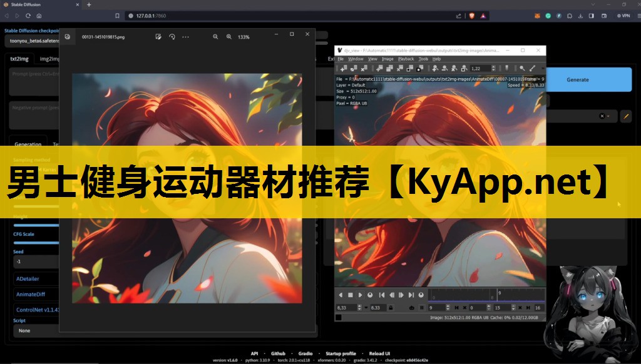Viewport: 641px width, 364px height.
Task: Expand the AnimateDiff section
Action: coord(31,294)
